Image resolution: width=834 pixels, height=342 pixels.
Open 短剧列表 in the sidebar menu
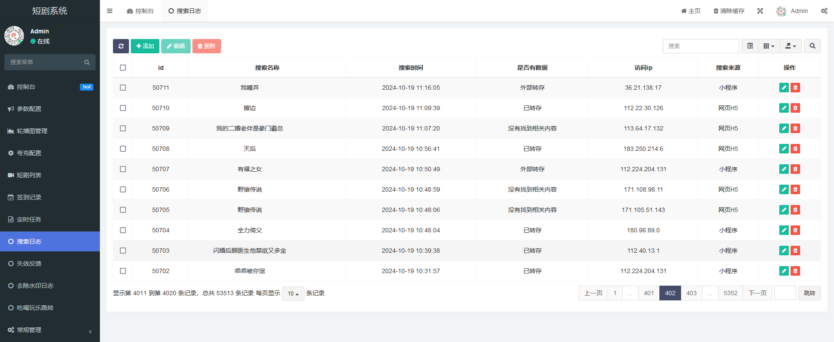pos(29,175)
